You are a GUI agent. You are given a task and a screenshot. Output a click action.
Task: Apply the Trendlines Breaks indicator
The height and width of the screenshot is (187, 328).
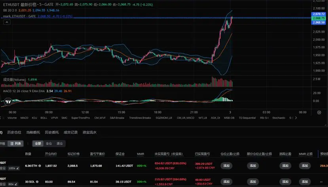click(140, 118)
